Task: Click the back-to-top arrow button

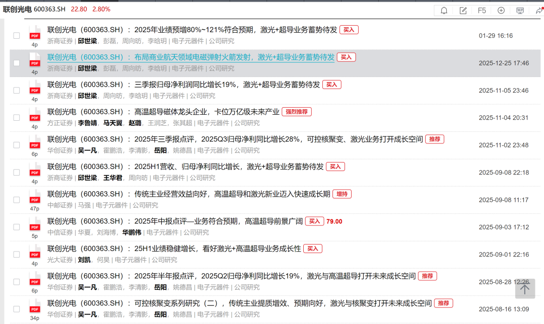Action: [524, 289]
